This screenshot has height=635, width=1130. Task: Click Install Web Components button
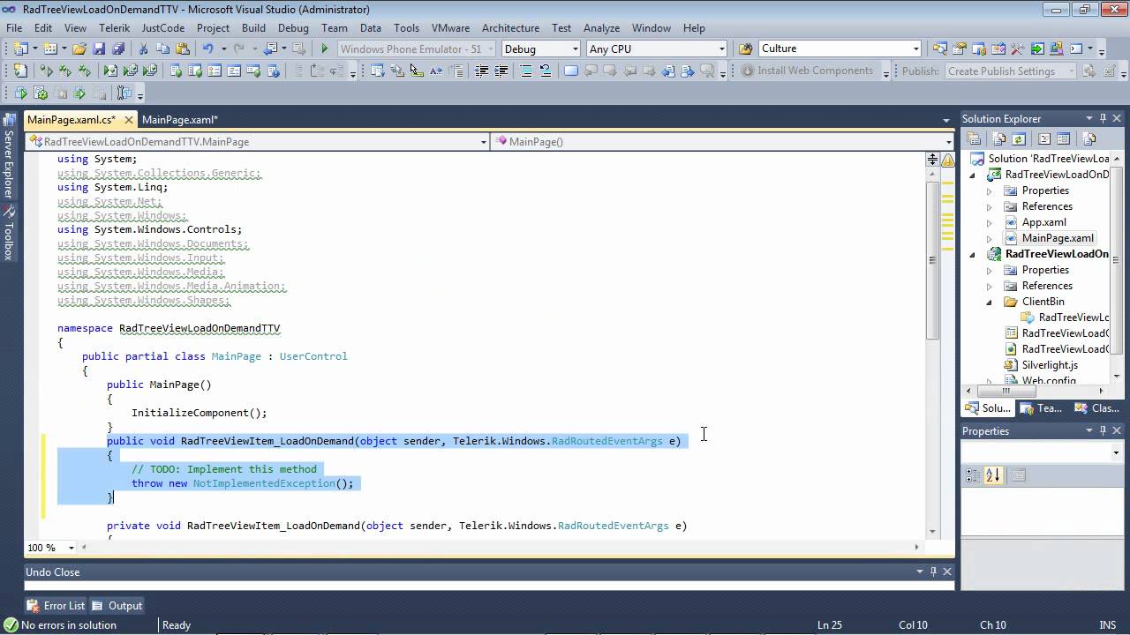click(x=806, y=71)
